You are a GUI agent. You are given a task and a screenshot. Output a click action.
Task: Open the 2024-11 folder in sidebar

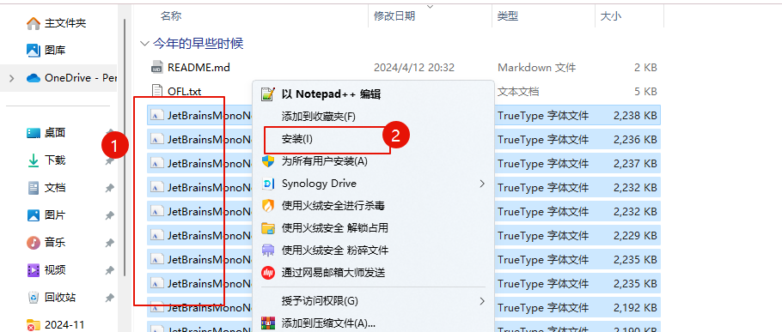coord(55,325)
